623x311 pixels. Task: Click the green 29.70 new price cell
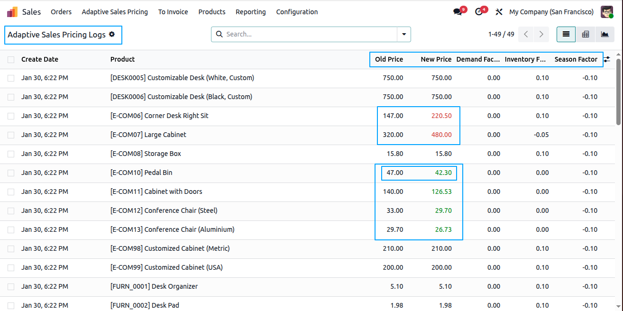pos(443,210)
